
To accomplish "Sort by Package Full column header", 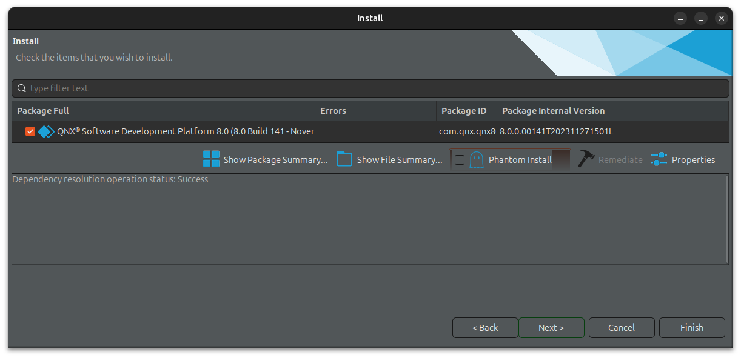I will coord(164,111).
